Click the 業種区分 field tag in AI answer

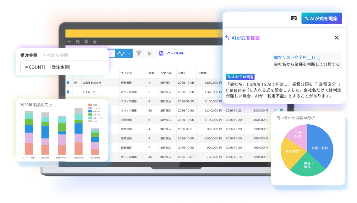tap(238, 90)
